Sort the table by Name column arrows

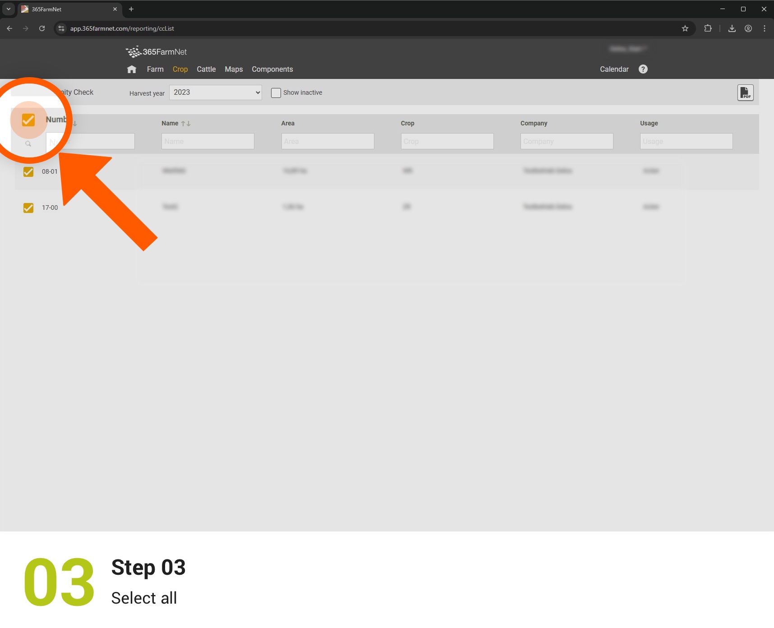pos(185,124)
